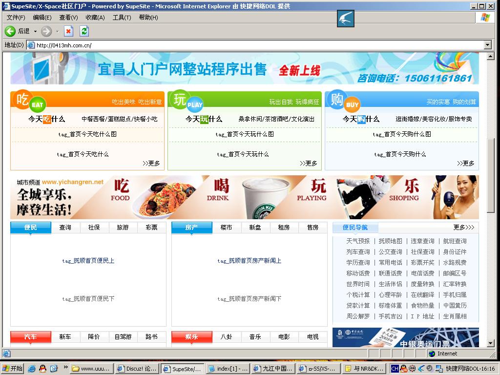Open the 手机归属 link
500x375 pixels.
455,294
